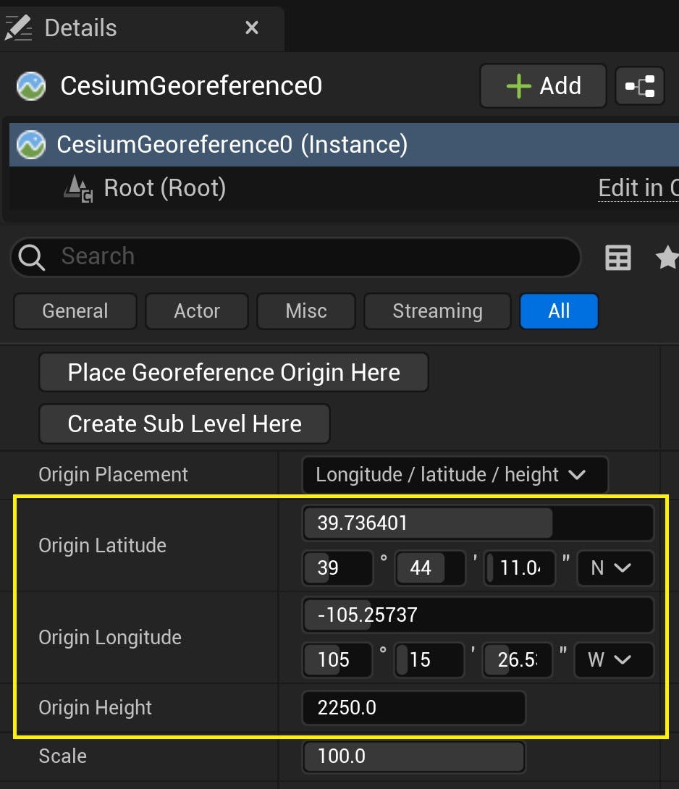Focus the Details Search field

[x=295, y=257]
